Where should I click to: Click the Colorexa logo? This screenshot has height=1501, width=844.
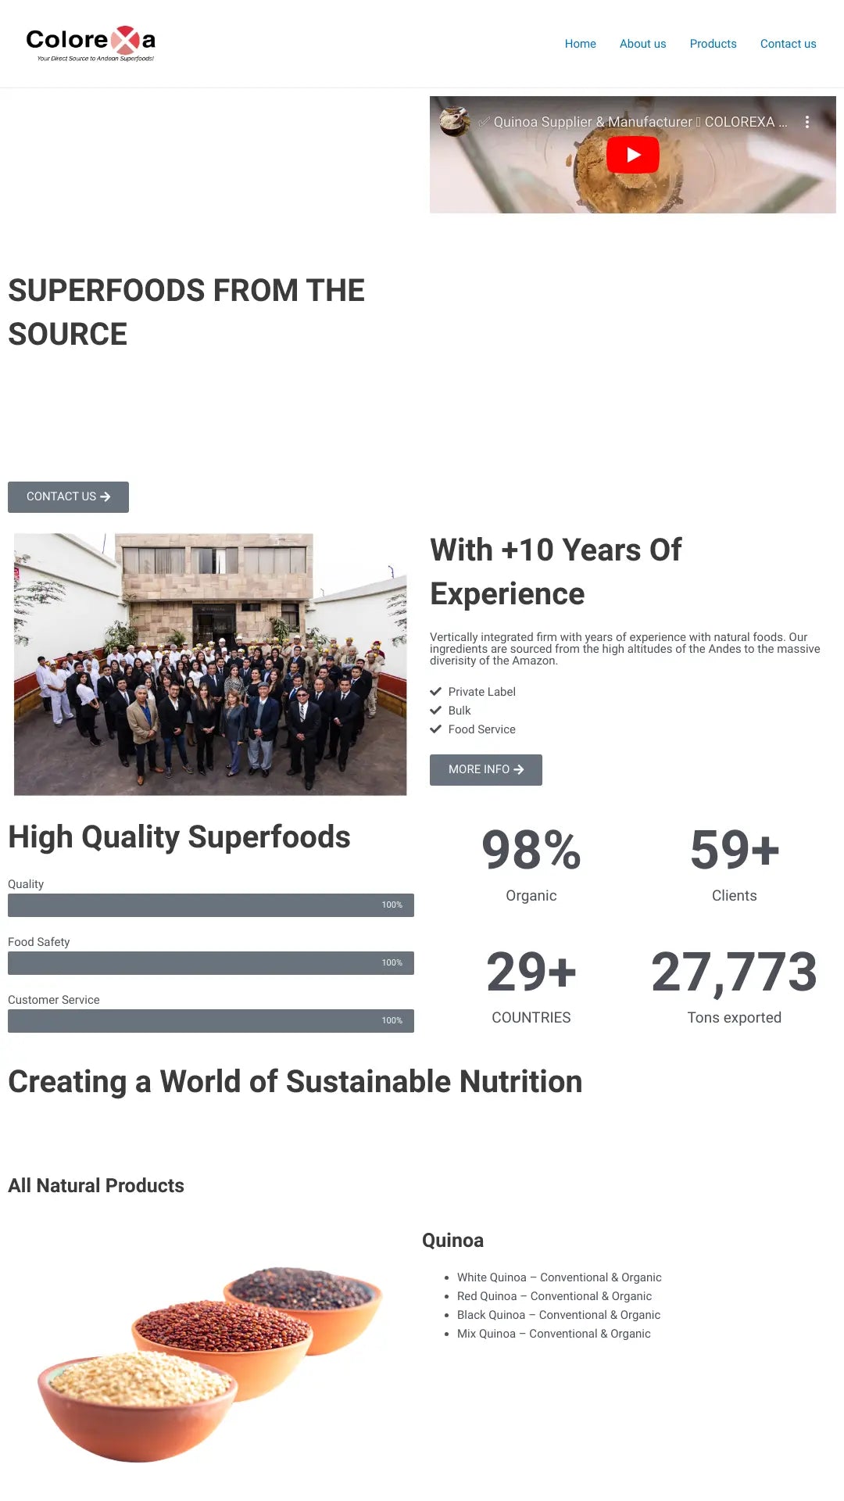pyautogui.click(x=91, y=43)
